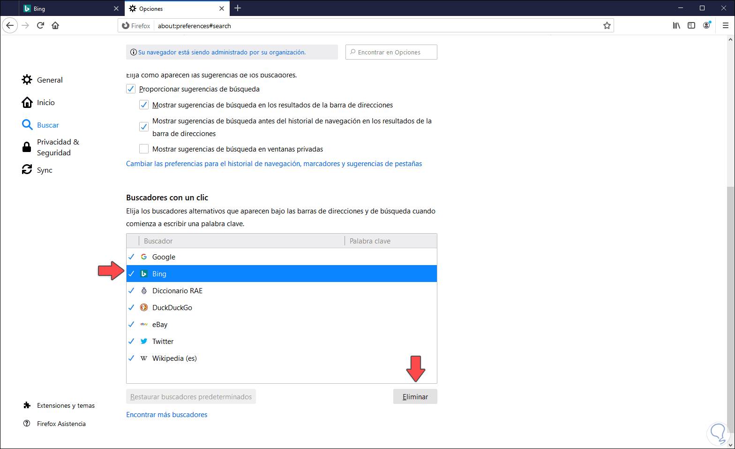The width and height of the screenshot is (735, 449).
Task: Select the DuckDuckGo row name
Action: coord(172,307)
